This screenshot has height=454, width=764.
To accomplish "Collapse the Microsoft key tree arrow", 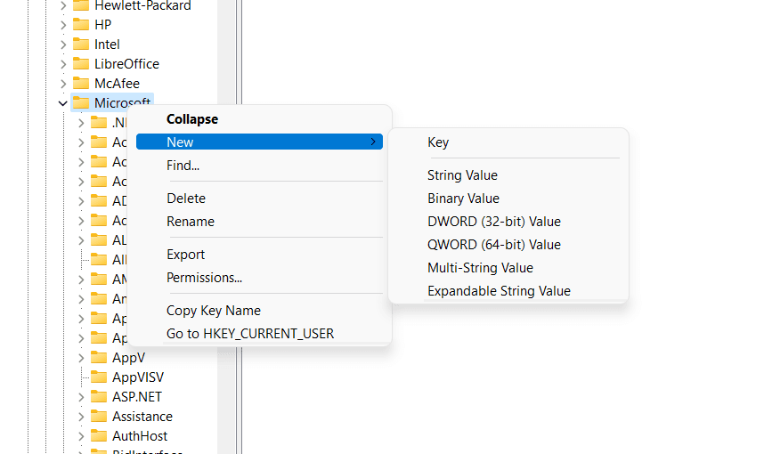I will [x=63, y=103].
